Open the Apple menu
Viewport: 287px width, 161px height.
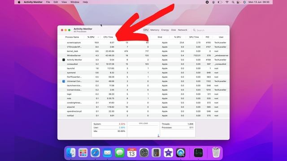(19, 2)
